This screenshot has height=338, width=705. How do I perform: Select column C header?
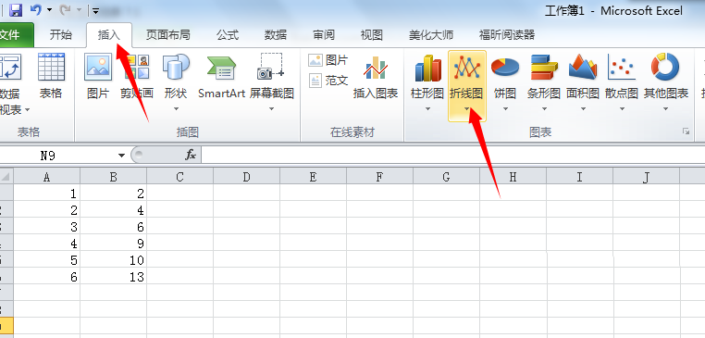pos(179,177)
